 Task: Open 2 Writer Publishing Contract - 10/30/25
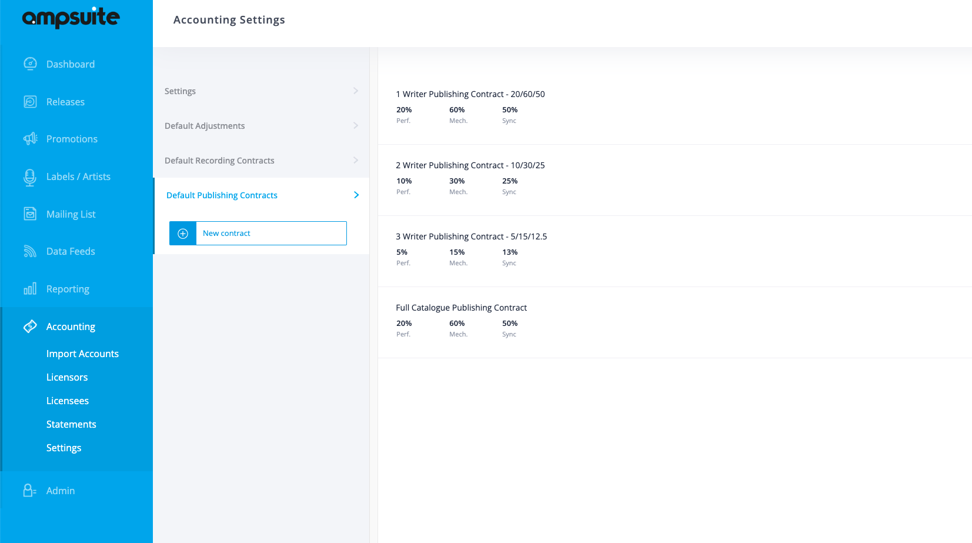(x=470, y=165)
